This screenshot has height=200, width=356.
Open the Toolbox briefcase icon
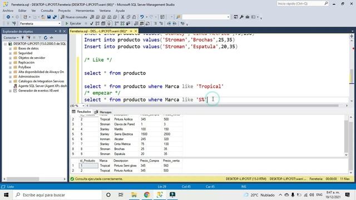pyautogui.click(x=248, y=17)
